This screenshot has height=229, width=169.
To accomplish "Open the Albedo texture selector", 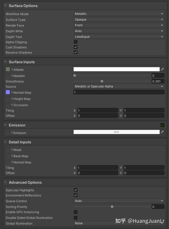I will click(8, 69).
